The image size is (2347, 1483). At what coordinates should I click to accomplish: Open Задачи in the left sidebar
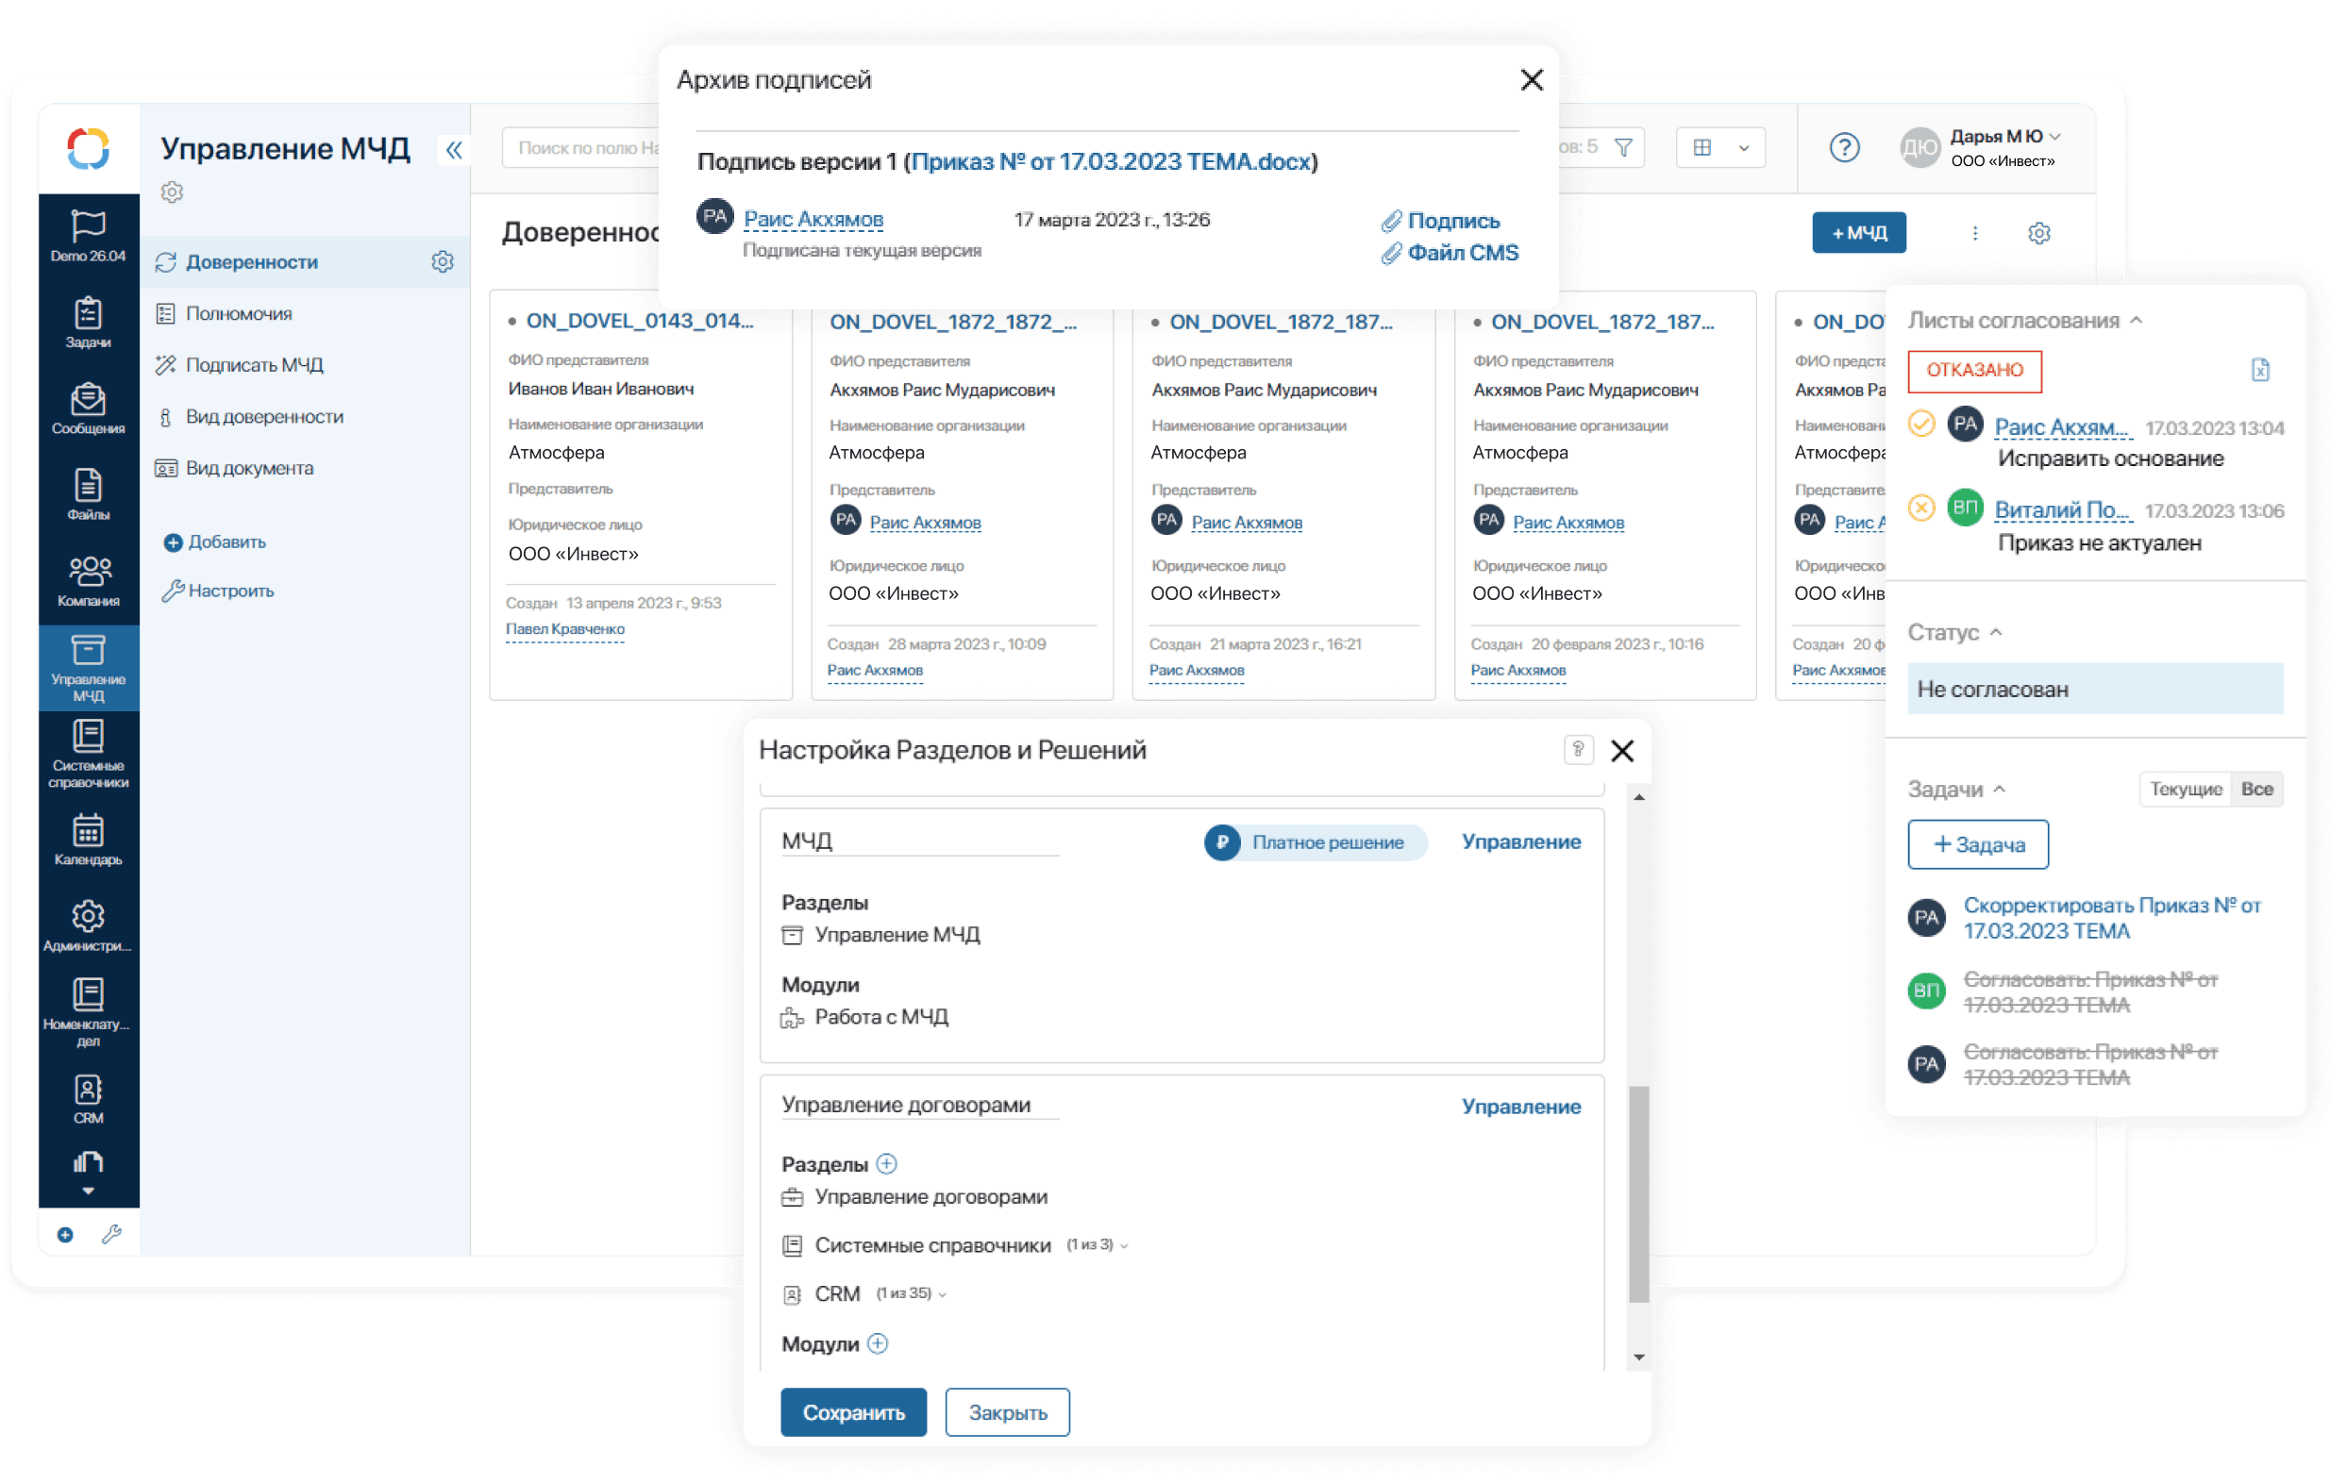[x=88, y=323]
